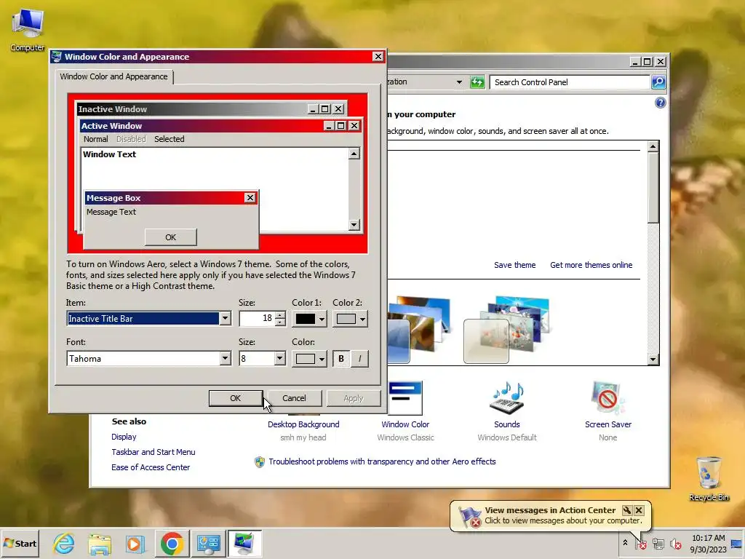The width and height of the screenshot is (745, 559).
Task: Open the font Color swatch picker
Action: (308, 358)
